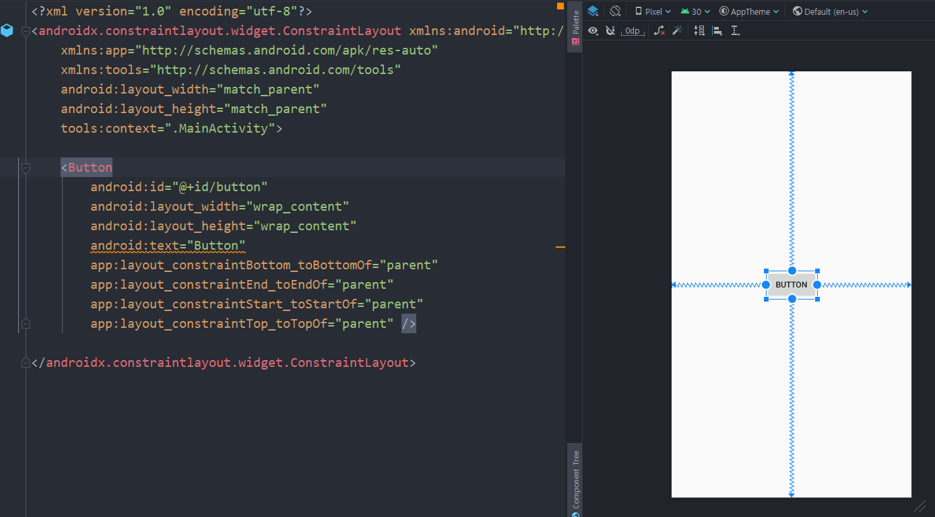Click the tools:context=".MainActivity" line
The image size is (935, 517).
[x=172, y=129]
